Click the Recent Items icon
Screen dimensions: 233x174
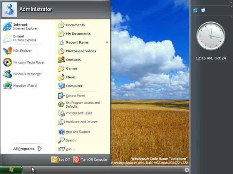61,42
